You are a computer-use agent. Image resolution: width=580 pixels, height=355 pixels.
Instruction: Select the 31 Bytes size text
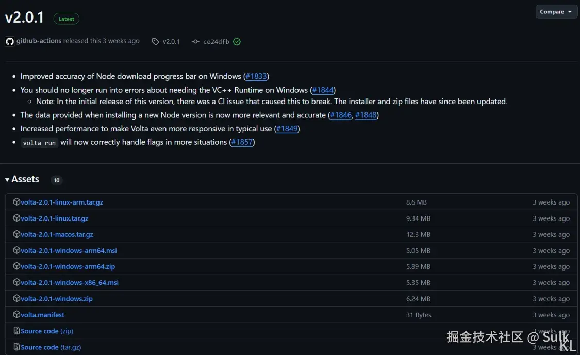(419, 315)
